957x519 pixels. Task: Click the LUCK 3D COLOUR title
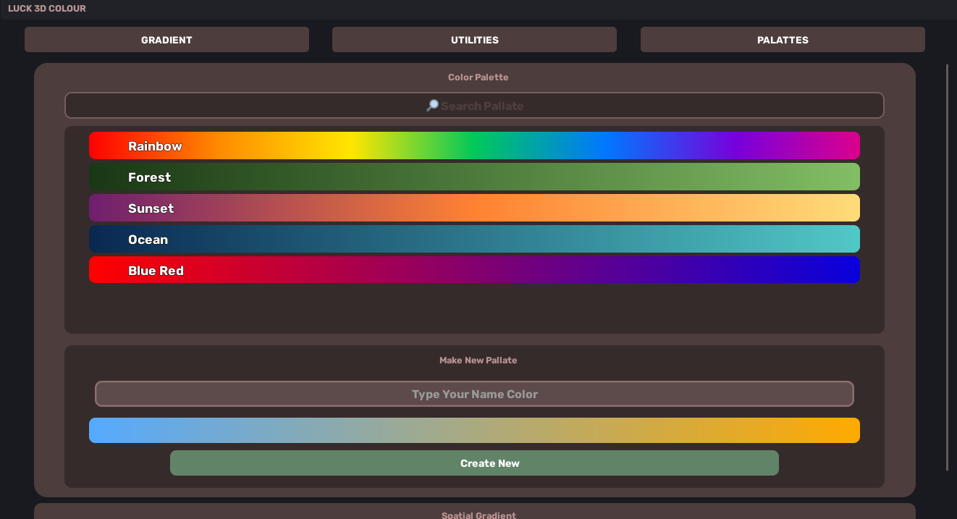47,9
